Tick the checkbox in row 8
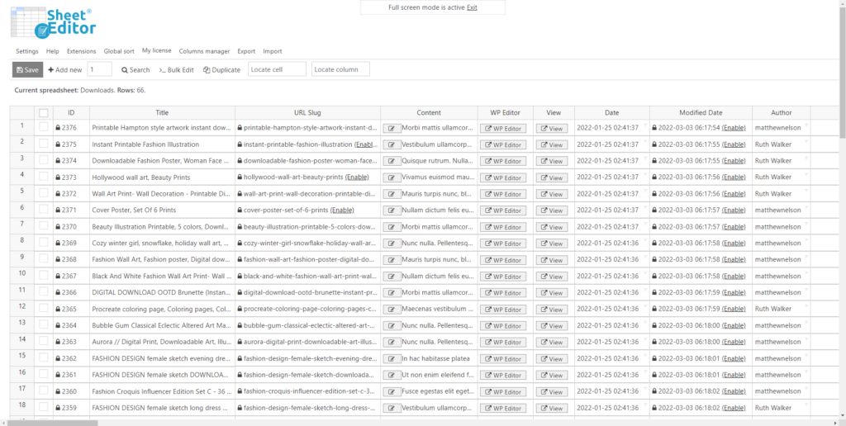This screenshot has width=846, height=426. pos(44,242)
